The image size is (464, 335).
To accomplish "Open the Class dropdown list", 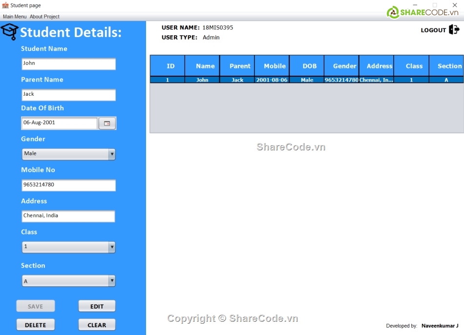I will 112,247.
